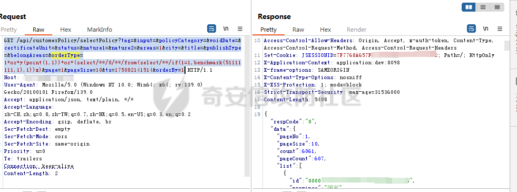Click the Request panel title

(x=13, y=16)
